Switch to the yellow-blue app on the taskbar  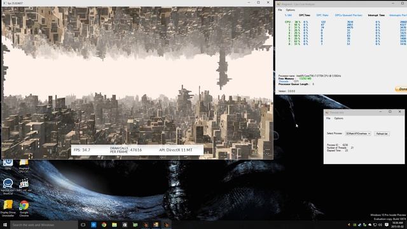click(x=156, y=225)
